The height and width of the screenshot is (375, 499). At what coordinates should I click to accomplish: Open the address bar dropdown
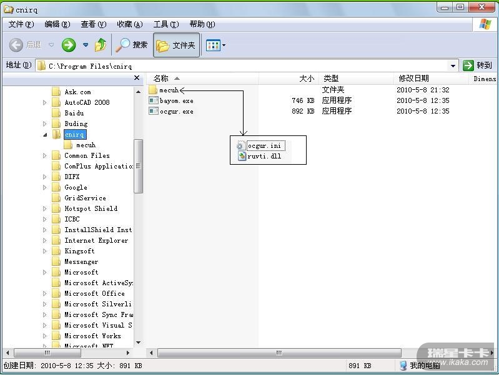pos(453,66)
